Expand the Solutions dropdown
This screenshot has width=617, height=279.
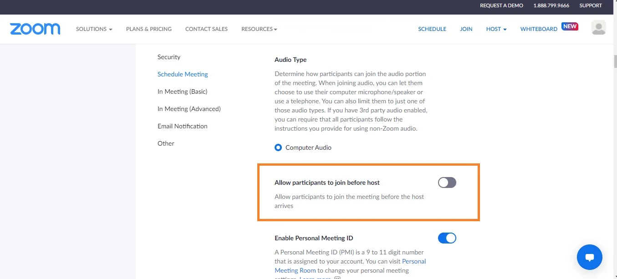click(x=93, y=29)
